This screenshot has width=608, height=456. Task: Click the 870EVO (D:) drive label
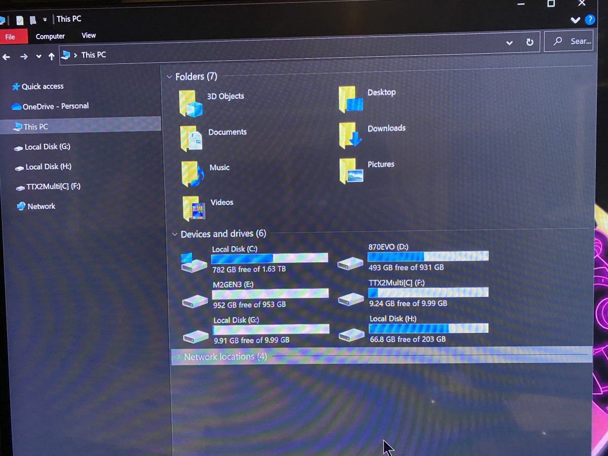pyautogui.click(x=388, y=247)
